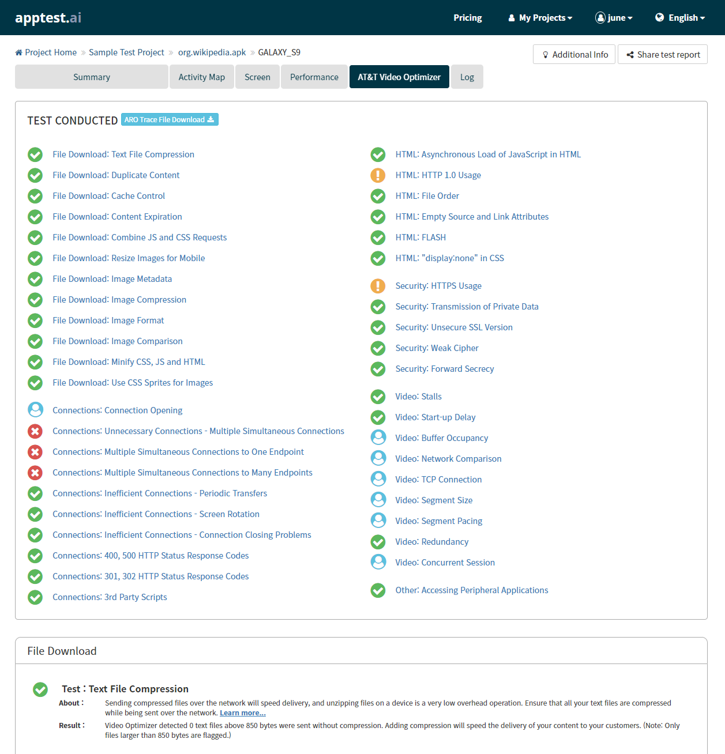Click the blue icon next to Video: Segment Size

(x=378, y=500)
